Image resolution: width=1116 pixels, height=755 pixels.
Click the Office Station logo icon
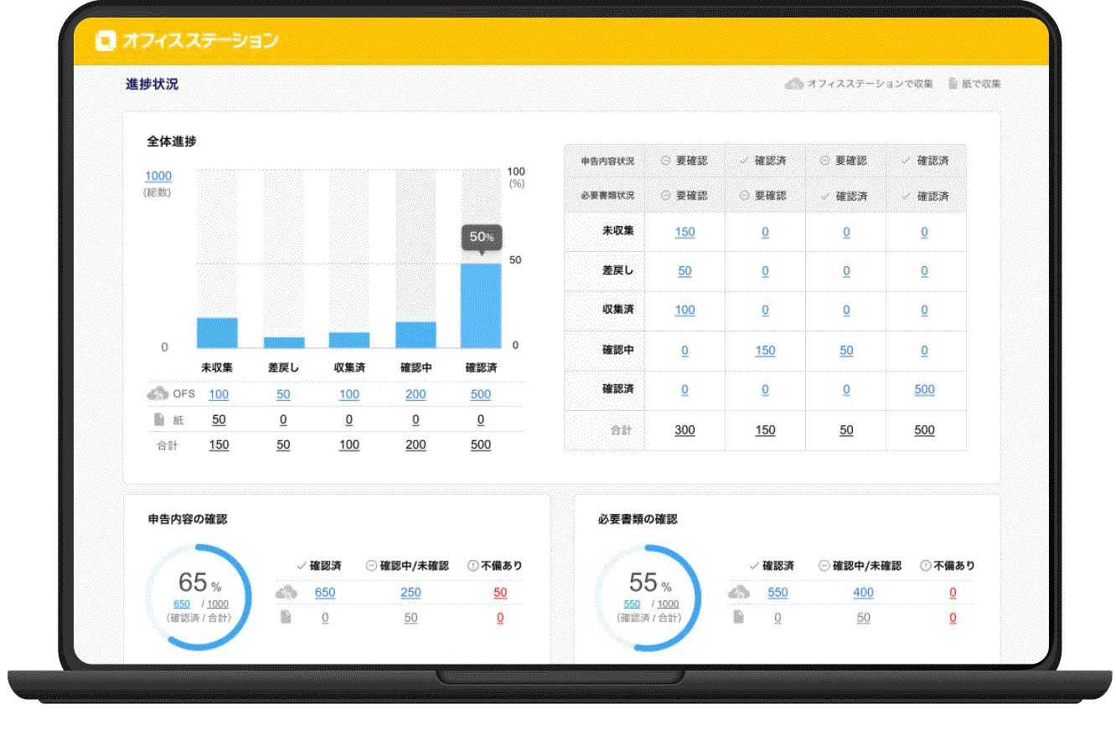click(105, 40)
